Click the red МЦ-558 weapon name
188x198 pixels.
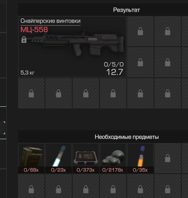point(34,29)
